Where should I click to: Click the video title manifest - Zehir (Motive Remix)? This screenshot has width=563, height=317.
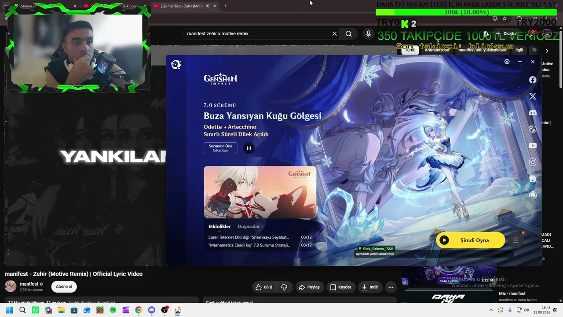(x=73, y=274)
